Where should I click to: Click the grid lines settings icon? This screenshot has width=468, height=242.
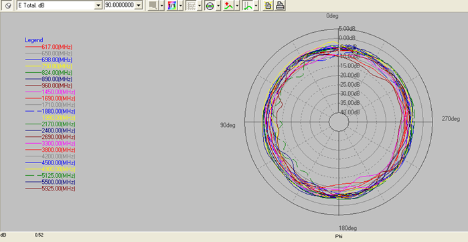pyautogui.click(x=191, y=5)
